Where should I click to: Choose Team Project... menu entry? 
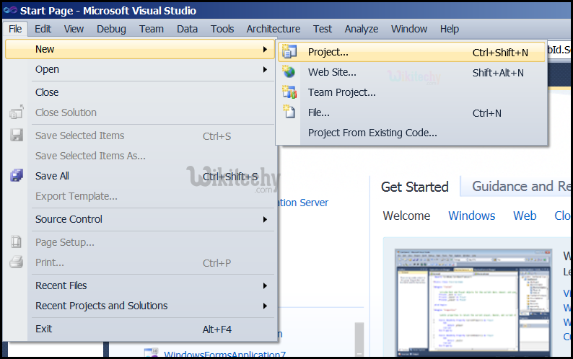point(411,92)
